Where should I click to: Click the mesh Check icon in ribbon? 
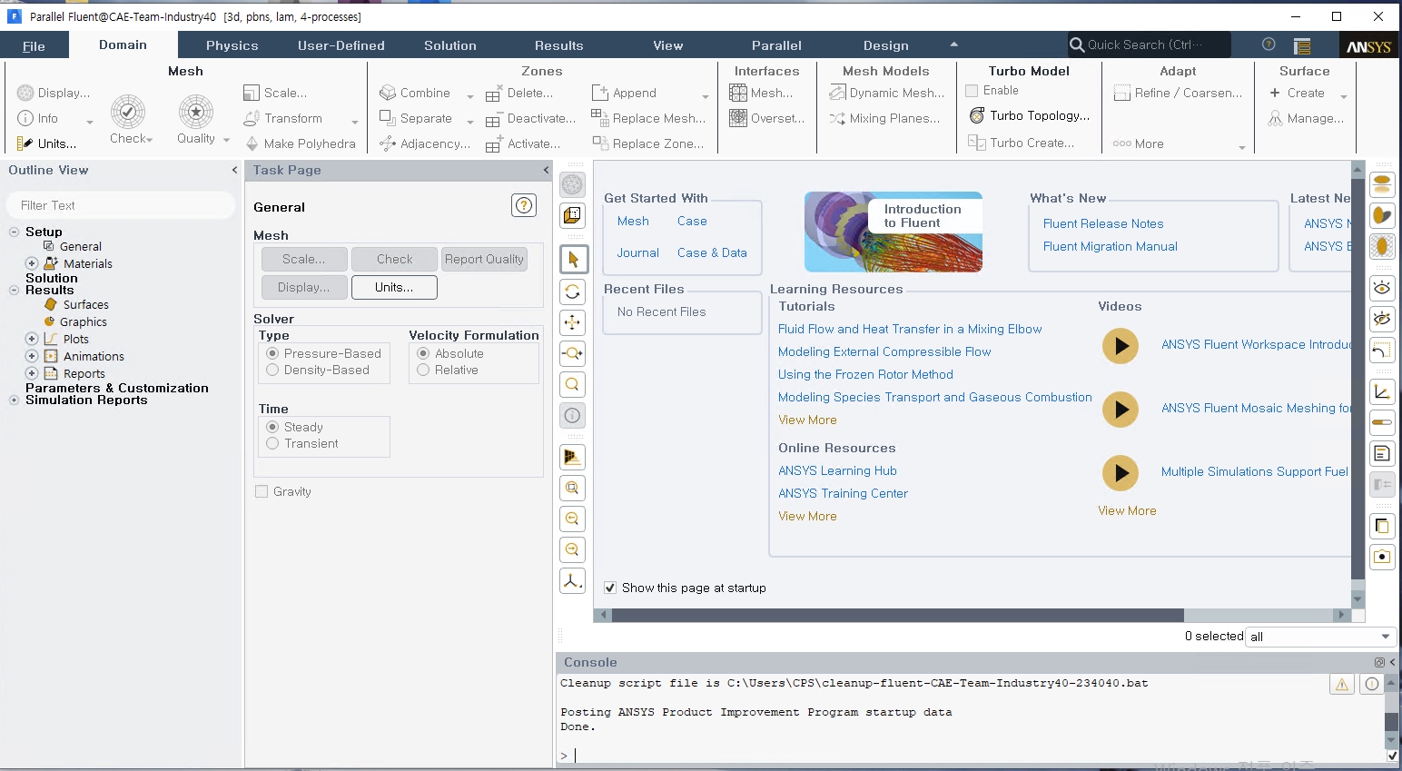tap(128, 113)
